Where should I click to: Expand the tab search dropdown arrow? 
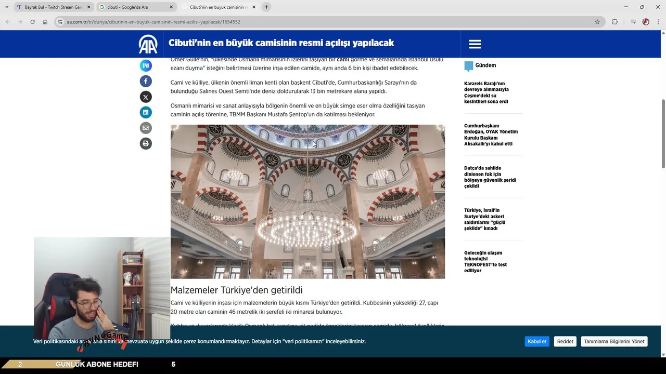coord(7,7)
